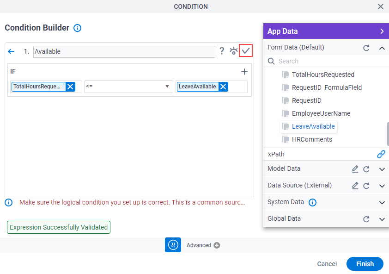
Task: Click the condition name field Available
Action: (124, 52)
